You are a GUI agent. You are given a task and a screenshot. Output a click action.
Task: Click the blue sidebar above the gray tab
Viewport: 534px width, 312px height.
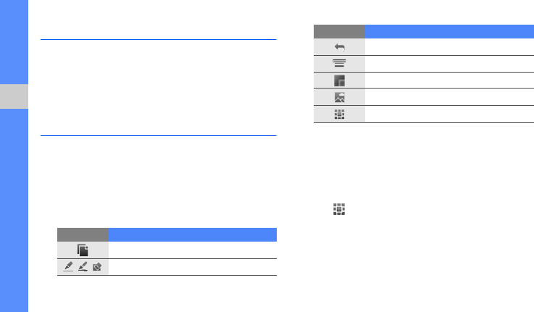[x=14, y=42]
